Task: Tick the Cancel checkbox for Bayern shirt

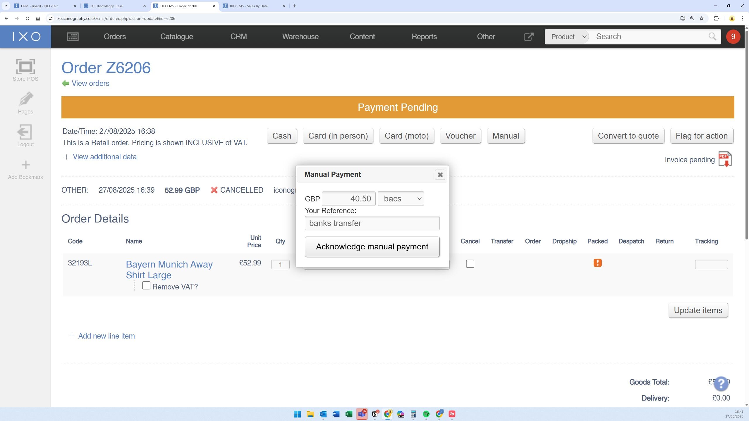Action: tap(470, 264)
